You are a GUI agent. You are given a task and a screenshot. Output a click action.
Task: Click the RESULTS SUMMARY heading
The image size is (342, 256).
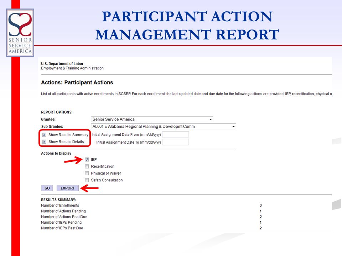point(58,199)
